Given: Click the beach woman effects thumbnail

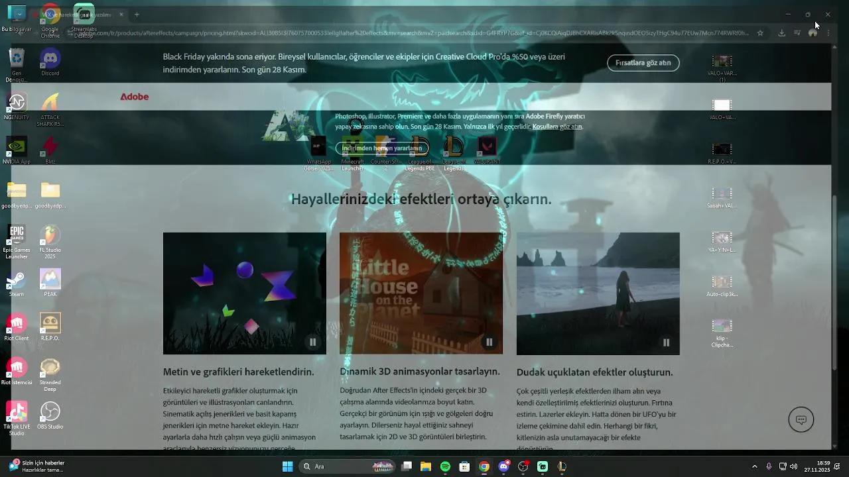Looking at the screenshot, I should [598, 293].
